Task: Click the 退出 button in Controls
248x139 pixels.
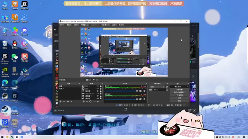Action: [179, 101]
